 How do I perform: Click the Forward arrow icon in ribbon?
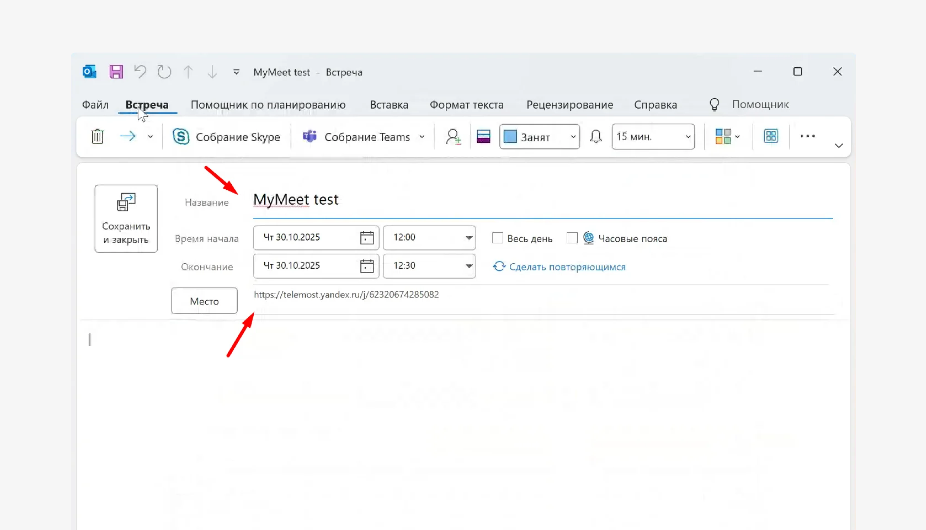(128, 137)
